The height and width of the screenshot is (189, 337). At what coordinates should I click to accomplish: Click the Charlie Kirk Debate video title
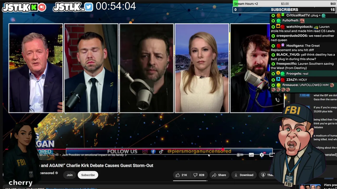[x=96, y=165]
